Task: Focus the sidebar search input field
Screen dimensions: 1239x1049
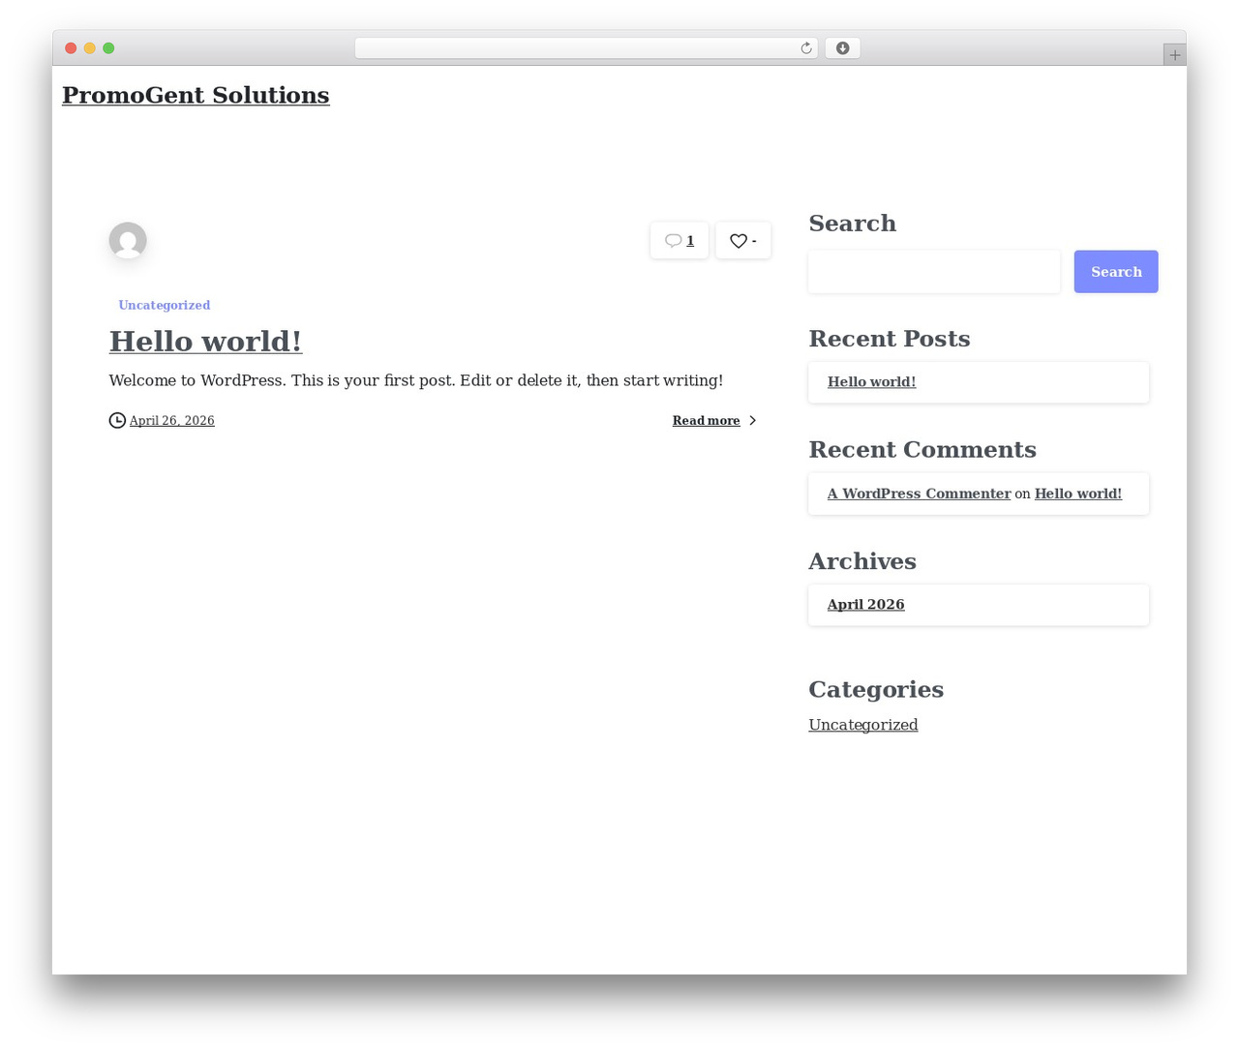Action: 934,272
